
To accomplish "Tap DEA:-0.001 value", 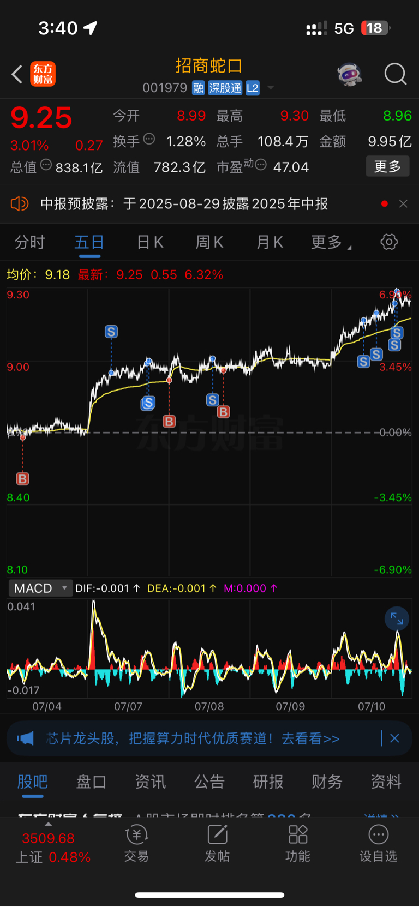I will 182,588.
